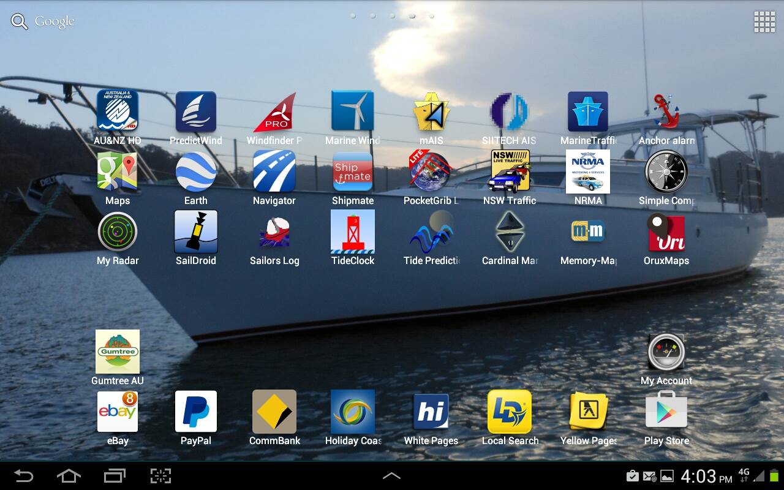
Task: Open the Google Maps app
Action: click(x=118, y=172)
